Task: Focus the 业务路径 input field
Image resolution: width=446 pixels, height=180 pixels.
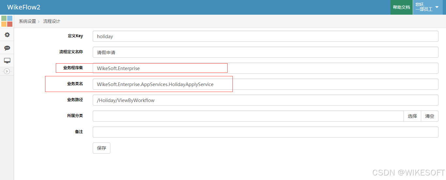Action: 265,100
